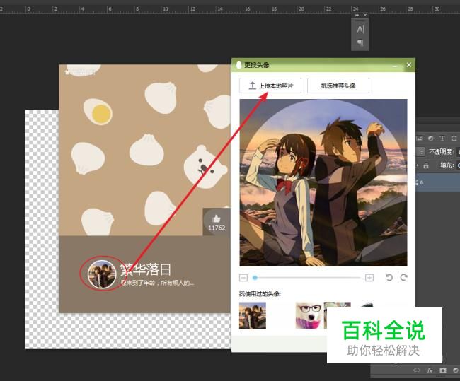Viewport: 460px width, 381px height.
Task: Zoom in avatar with plus icon
Action: click(369, 278)
